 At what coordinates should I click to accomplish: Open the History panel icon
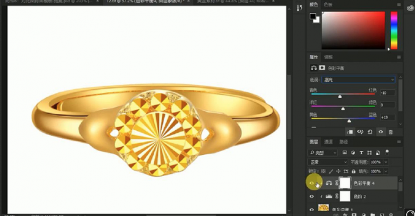point(300,8)
